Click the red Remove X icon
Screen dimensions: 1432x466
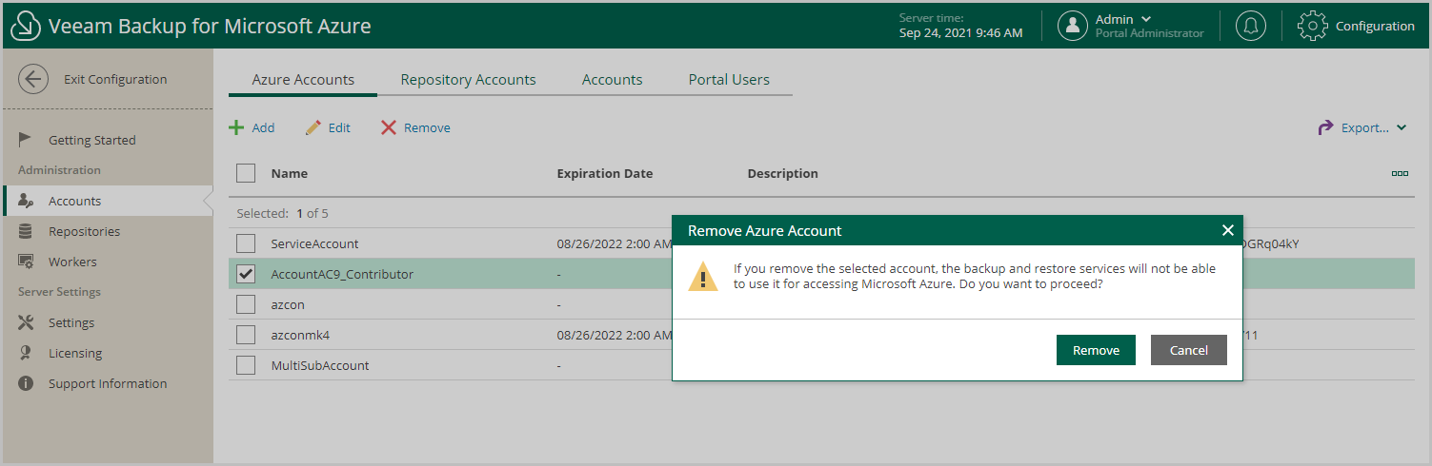389,127
